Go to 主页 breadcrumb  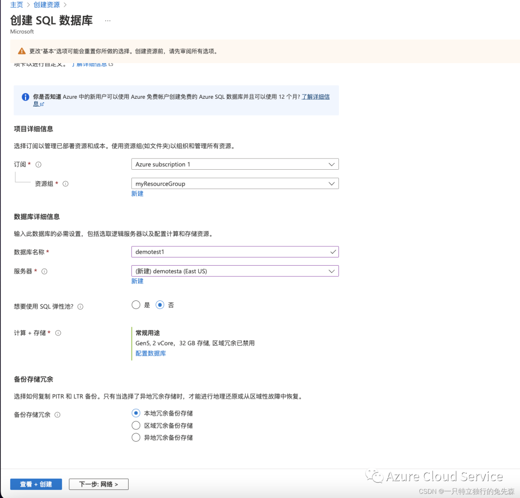pos(16,5)
